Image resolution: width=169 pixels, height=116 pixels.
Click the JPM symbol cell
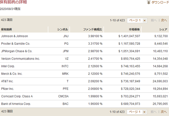pyautogui.click(x=66, y=51)
